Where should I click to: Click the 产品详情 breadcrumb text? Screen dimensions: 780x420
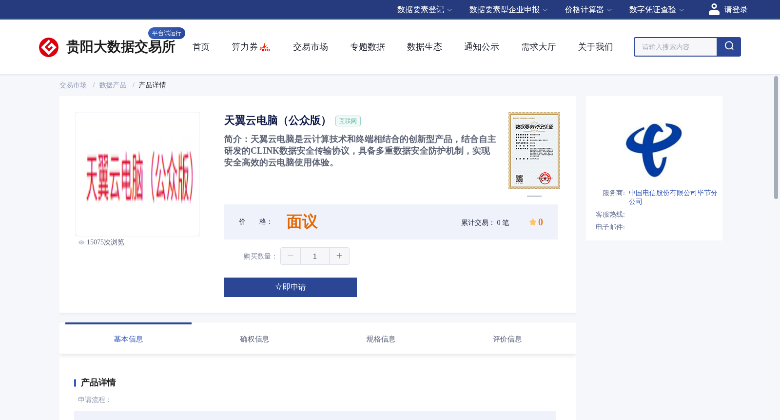click(x=153, y=85)
